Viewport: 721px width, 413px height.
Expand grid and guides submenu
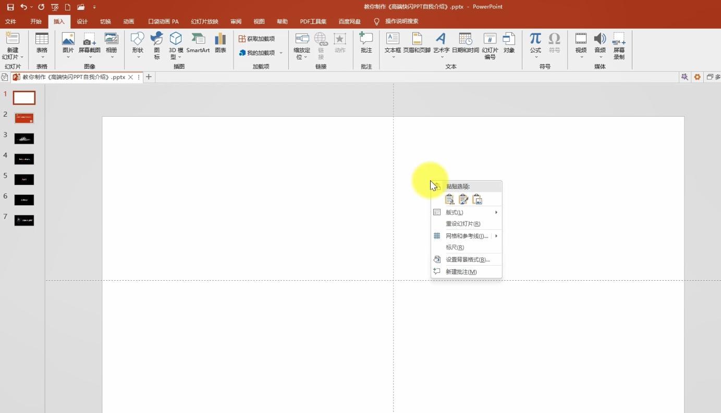pyautogui.click(x=466, y=236)
